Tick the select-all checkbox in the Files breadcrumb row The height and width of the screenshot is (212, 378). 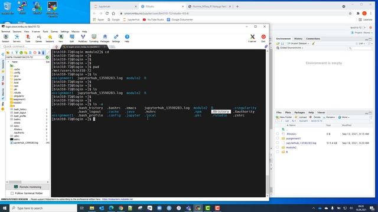click(x=277, y=121)
